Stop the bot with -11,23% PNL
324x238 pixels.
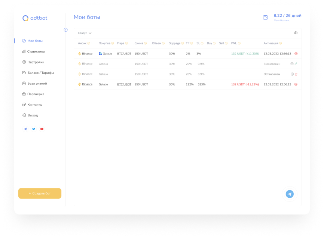pyautogui.click(x=296, y=84)
